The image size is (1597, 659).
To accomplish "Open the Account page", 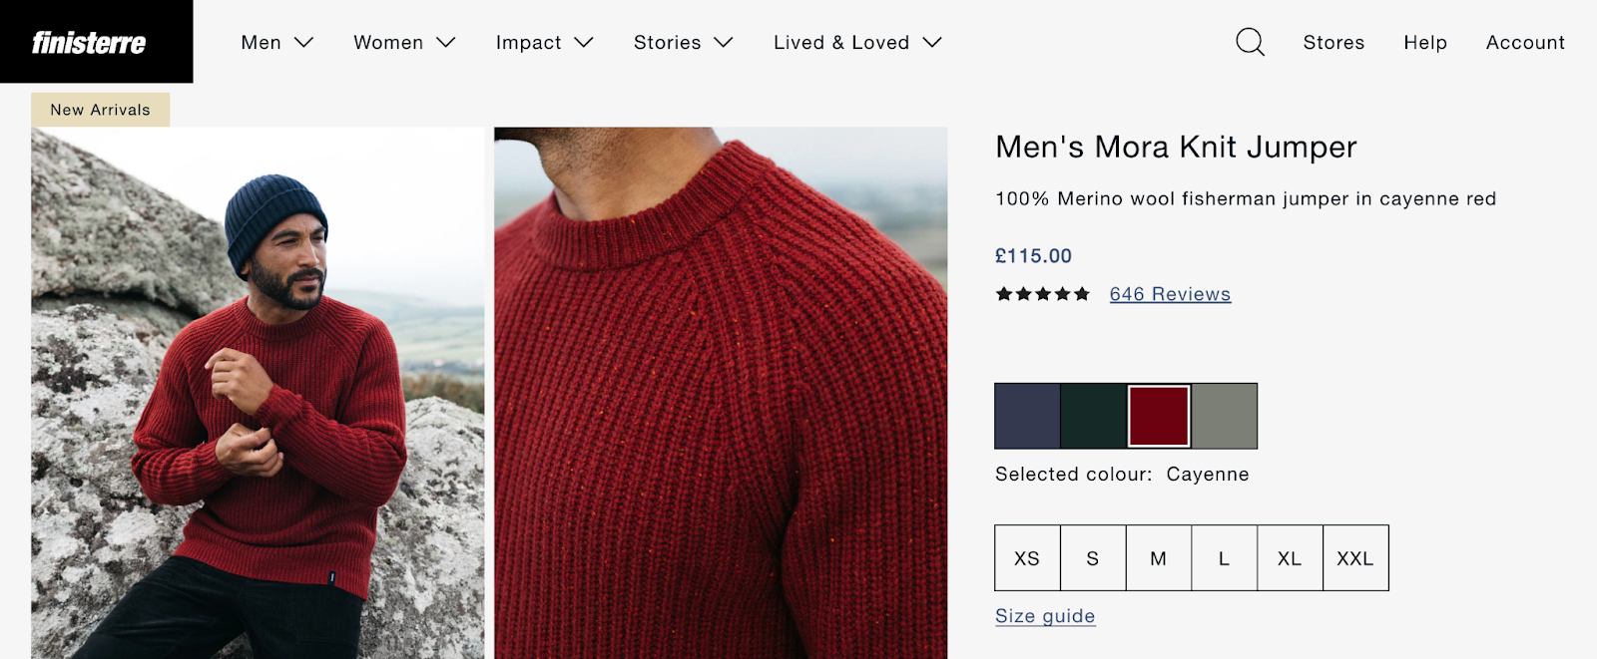I will (1525, 42).
